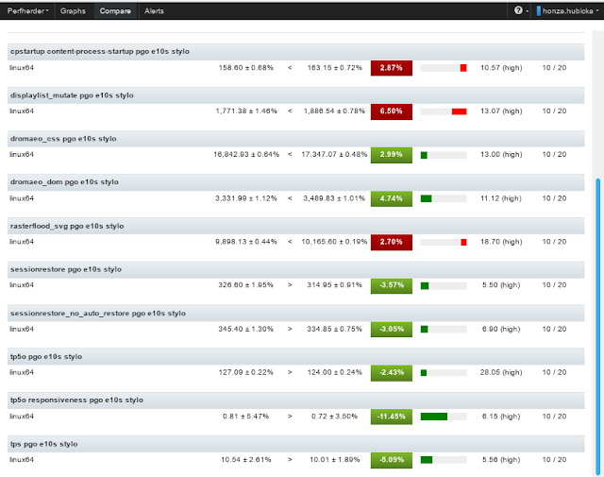Click new value 0.72 ± 3.50%

(334, 417)
